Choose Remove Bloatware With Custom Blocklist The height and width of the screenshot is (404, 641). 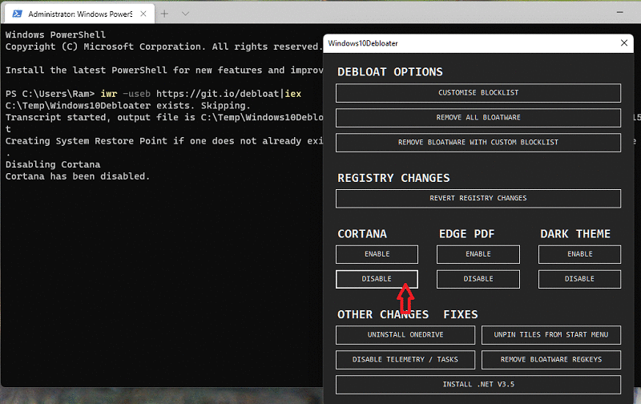tap(478, 143)
